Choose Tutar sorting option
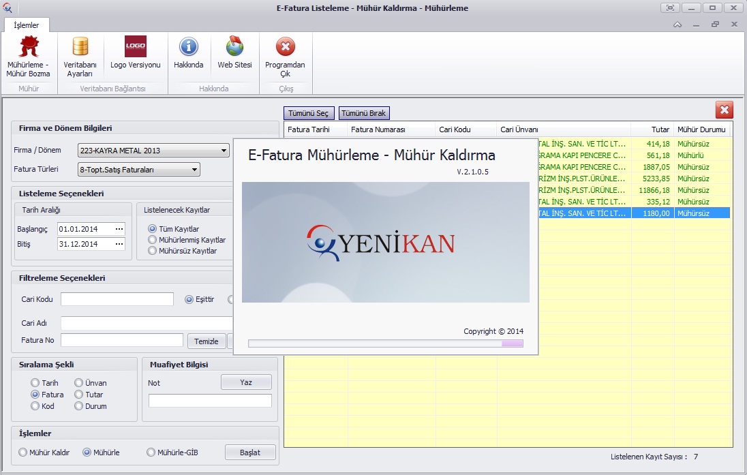This screenshot has height=475, width=747. coord(78,395)
